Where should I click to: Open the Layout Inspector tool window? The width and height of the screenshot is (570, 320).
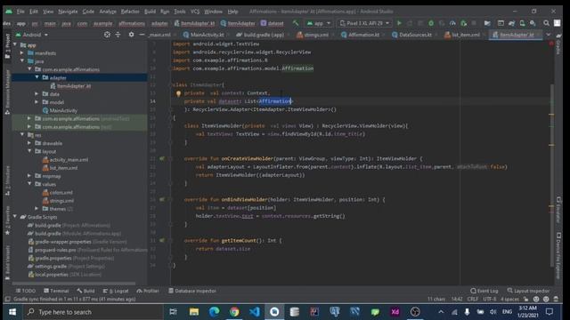[x=528, y=291]
